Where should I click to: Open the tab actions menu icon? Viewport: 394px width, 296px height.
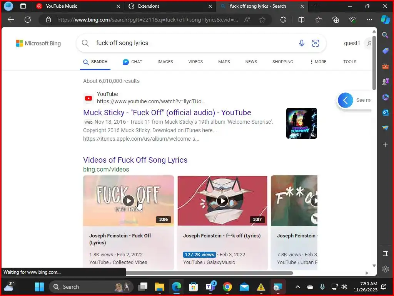pos(23,6)
